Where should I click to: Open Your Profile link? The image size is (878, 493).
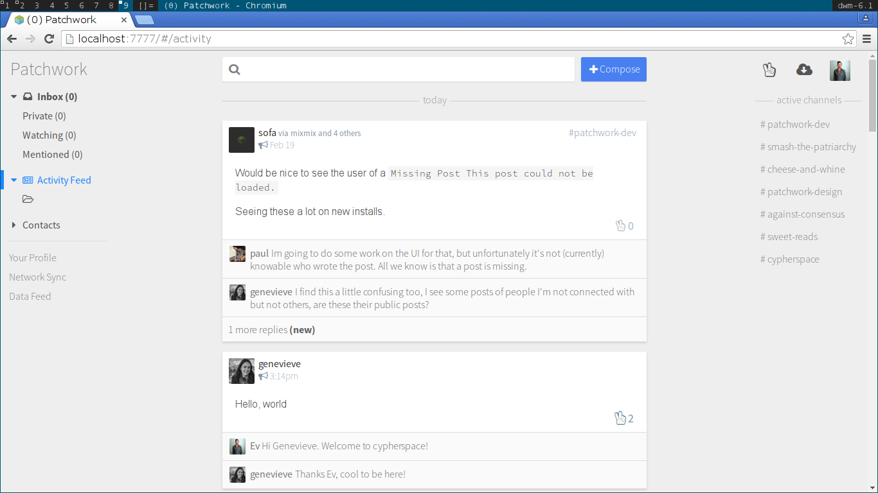[33, 258]
